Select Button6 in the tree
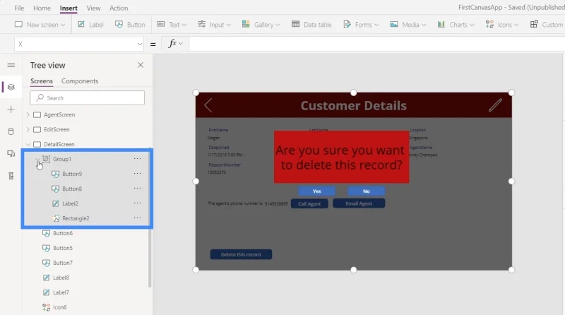The width and height of the screenshot is (565, 315). point(63,233)
